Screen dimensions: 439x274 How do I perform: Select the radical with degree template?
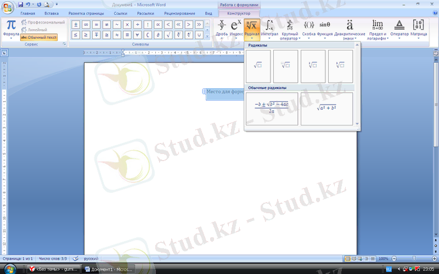[x=285, y=66]
